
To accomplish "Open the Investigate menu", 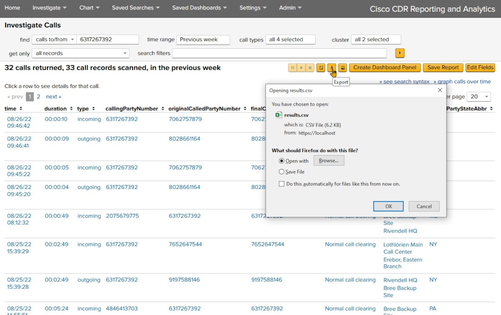I will click(x=49, y=8).
